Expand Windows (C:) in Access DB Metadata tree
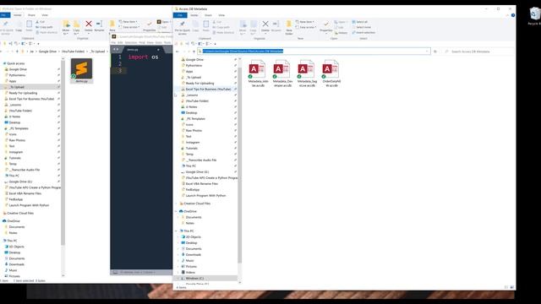 tap(178, 278)
